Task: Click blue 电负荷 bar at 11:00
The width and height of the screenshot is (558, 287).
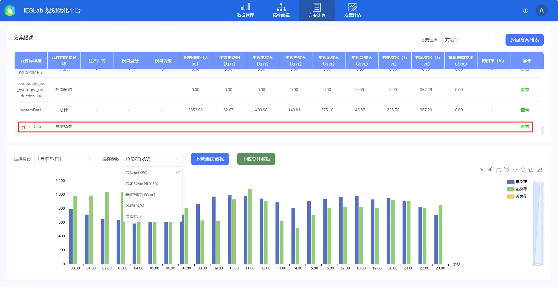Action: coord(246,230)
